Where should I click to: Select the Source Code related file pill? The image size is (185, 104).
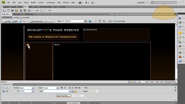click(x=7, y=17)
